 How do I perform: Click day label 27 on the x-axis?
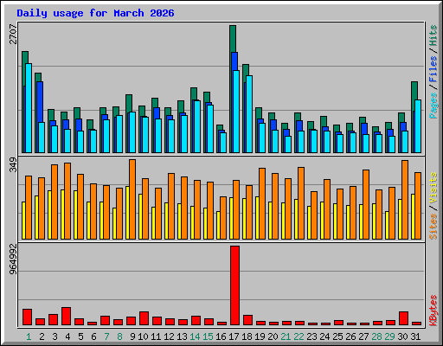click(x=363, y=336)
